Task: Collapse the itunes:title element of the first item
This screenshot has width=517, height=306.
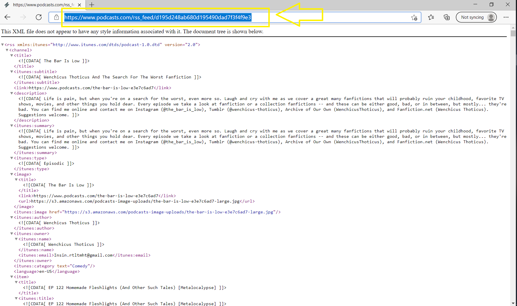Action: [16, 298]
